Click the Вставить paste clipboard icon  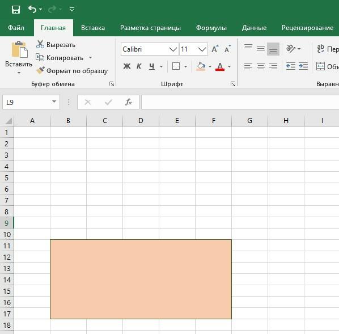coord(19,49)
